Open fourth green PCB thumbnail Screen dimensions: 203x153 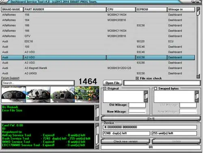point(87,94)
